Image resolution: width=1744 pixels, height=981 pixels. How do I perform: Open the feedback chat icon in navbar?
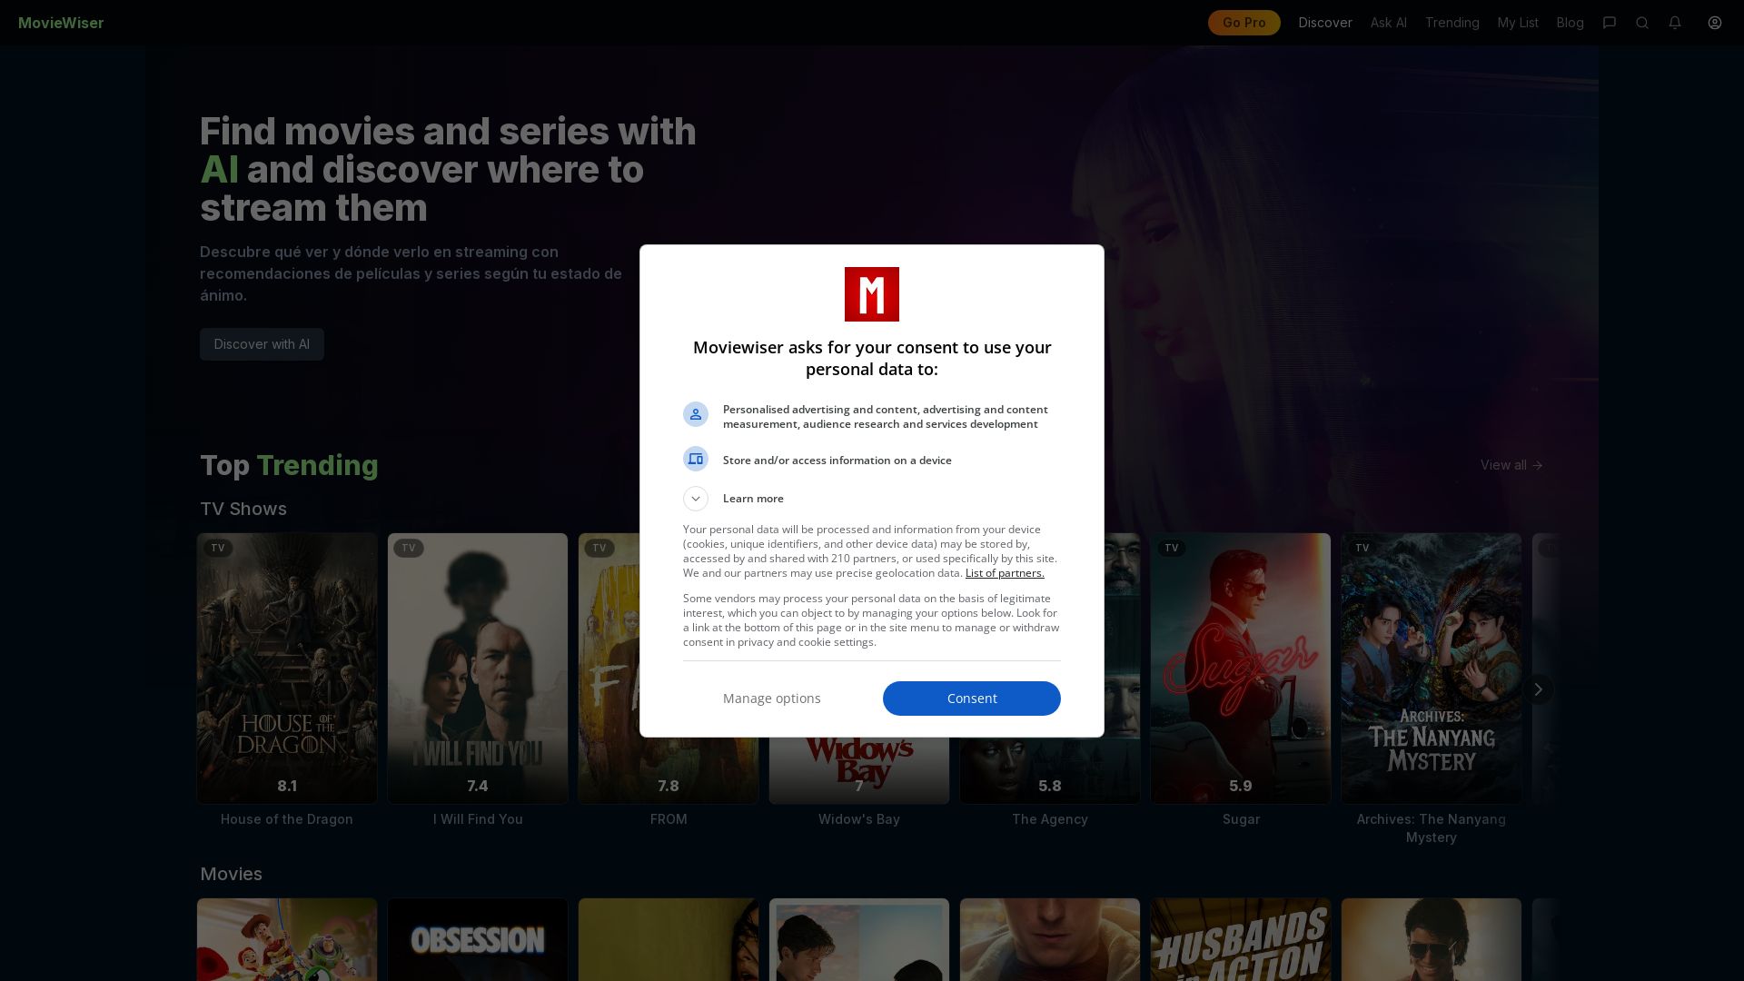(x=1610, y=23)
